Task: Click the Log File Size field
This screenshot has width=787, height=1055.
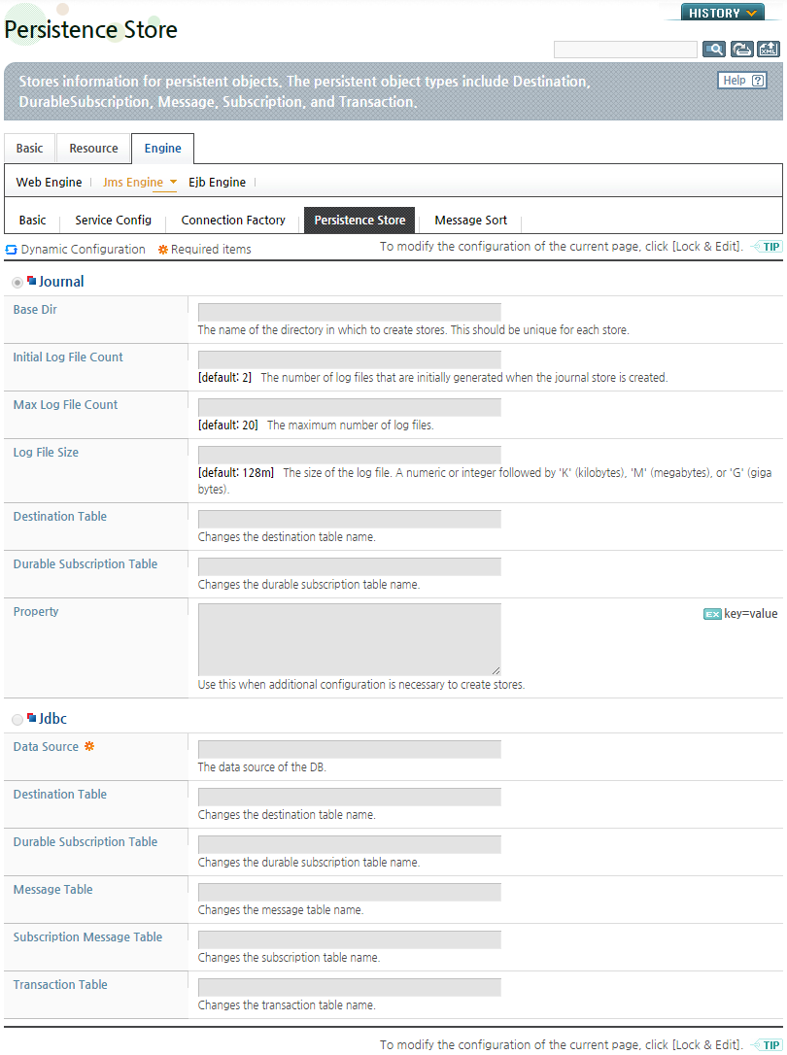Action: pyautogui.click(x=350, y=455)
